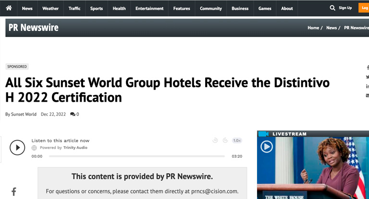Play the livestream video
Image resolution: width=369 pixels, height=199 pixels.
[x=267, y=147]
